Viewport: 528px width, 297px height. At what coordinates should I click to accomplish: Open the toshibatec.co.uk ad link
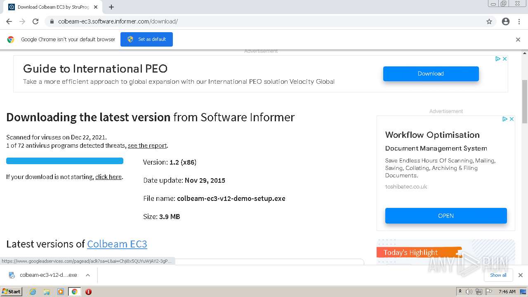click(x=406, y=187)
